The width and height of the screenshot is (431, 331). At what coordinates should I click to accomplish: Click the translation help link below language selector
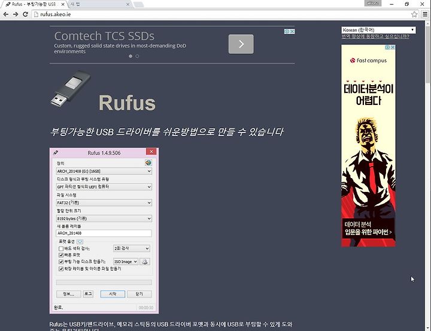[x=375, y=37]
